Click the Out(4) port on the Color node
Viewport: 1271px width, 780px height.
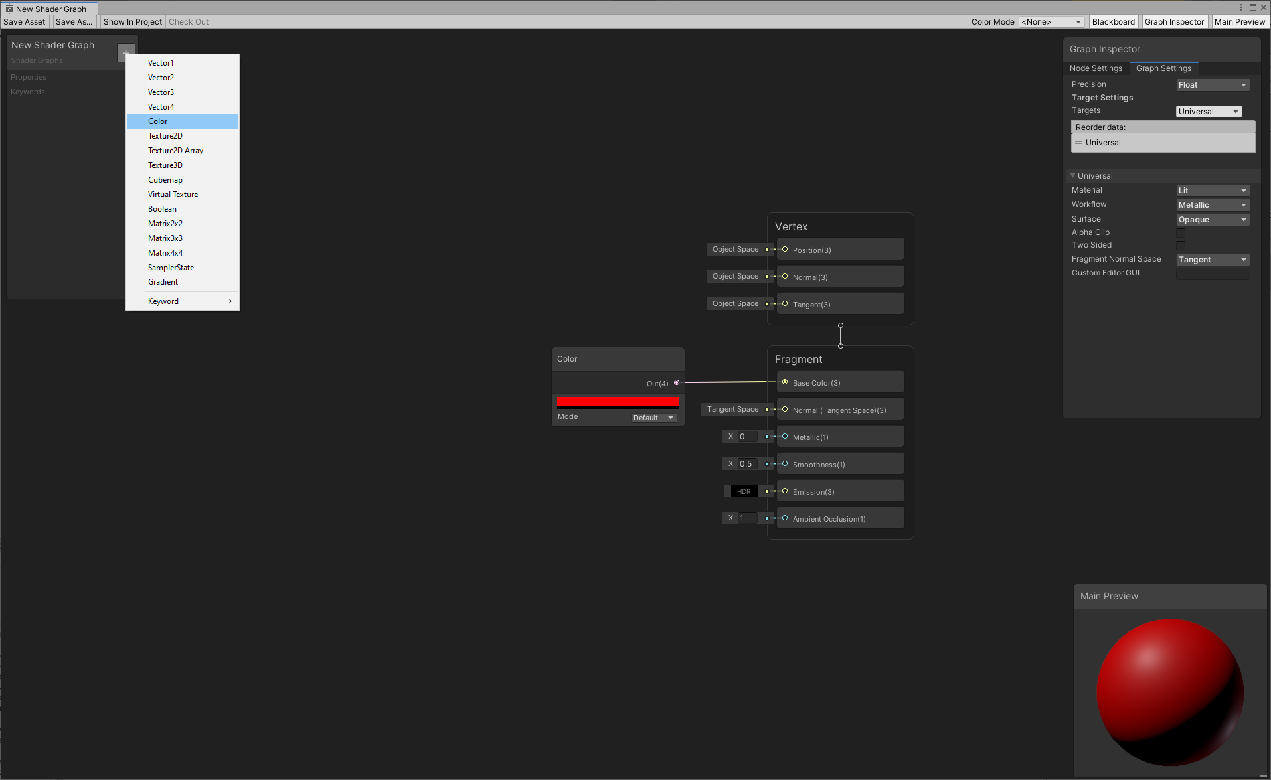point(676,382)
